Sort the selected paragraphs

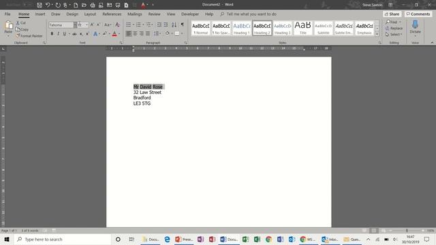tap(174, 24)
